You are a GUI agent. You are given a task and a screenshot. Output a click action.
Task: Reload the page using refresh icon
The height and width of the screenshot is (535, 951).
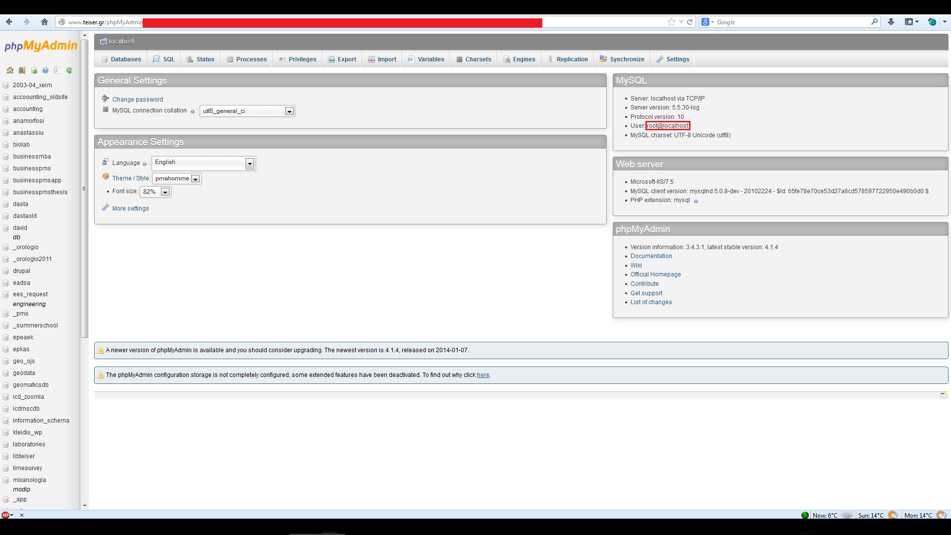(x=689, y=22)
